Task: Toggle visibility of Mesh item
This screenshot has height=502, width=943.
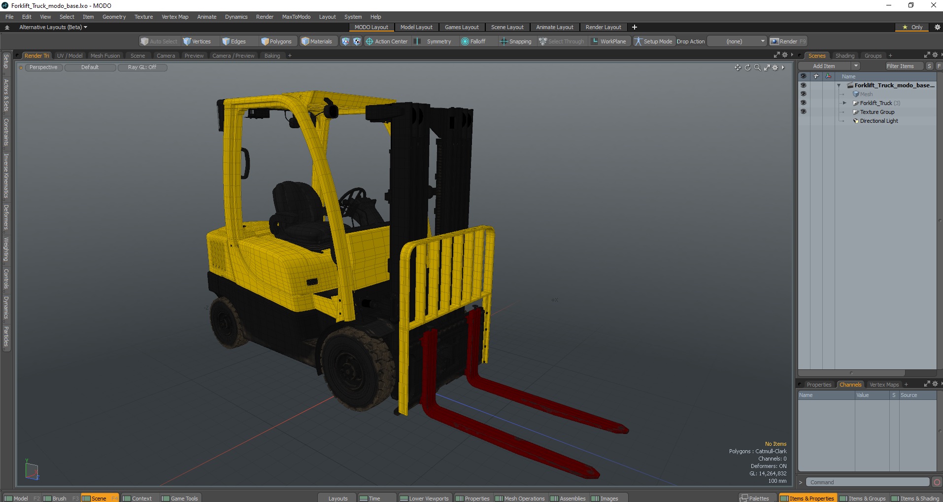Action: [803, 94]
